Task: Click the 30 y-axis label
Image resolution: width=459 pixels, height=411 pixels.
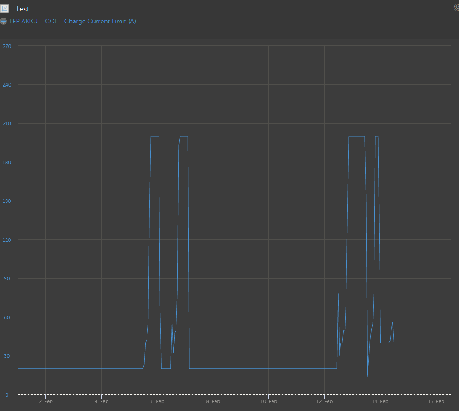Action: click(7, 356)
